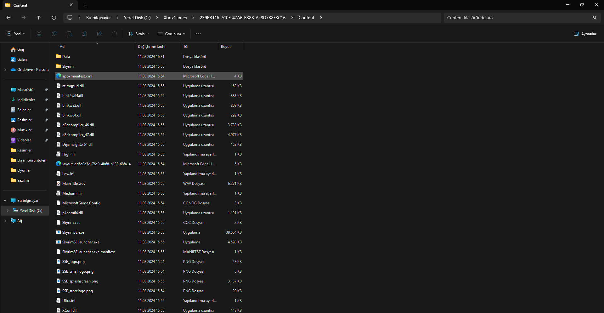Screen dimensions: 604x313
Task: Go back to the previous folder
Action: pos(8,18)
